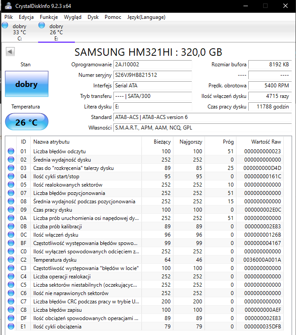Viewport: 296px width, 335px height.
Task: Click the 'Bieżący' column header
Action: [158, 142]
